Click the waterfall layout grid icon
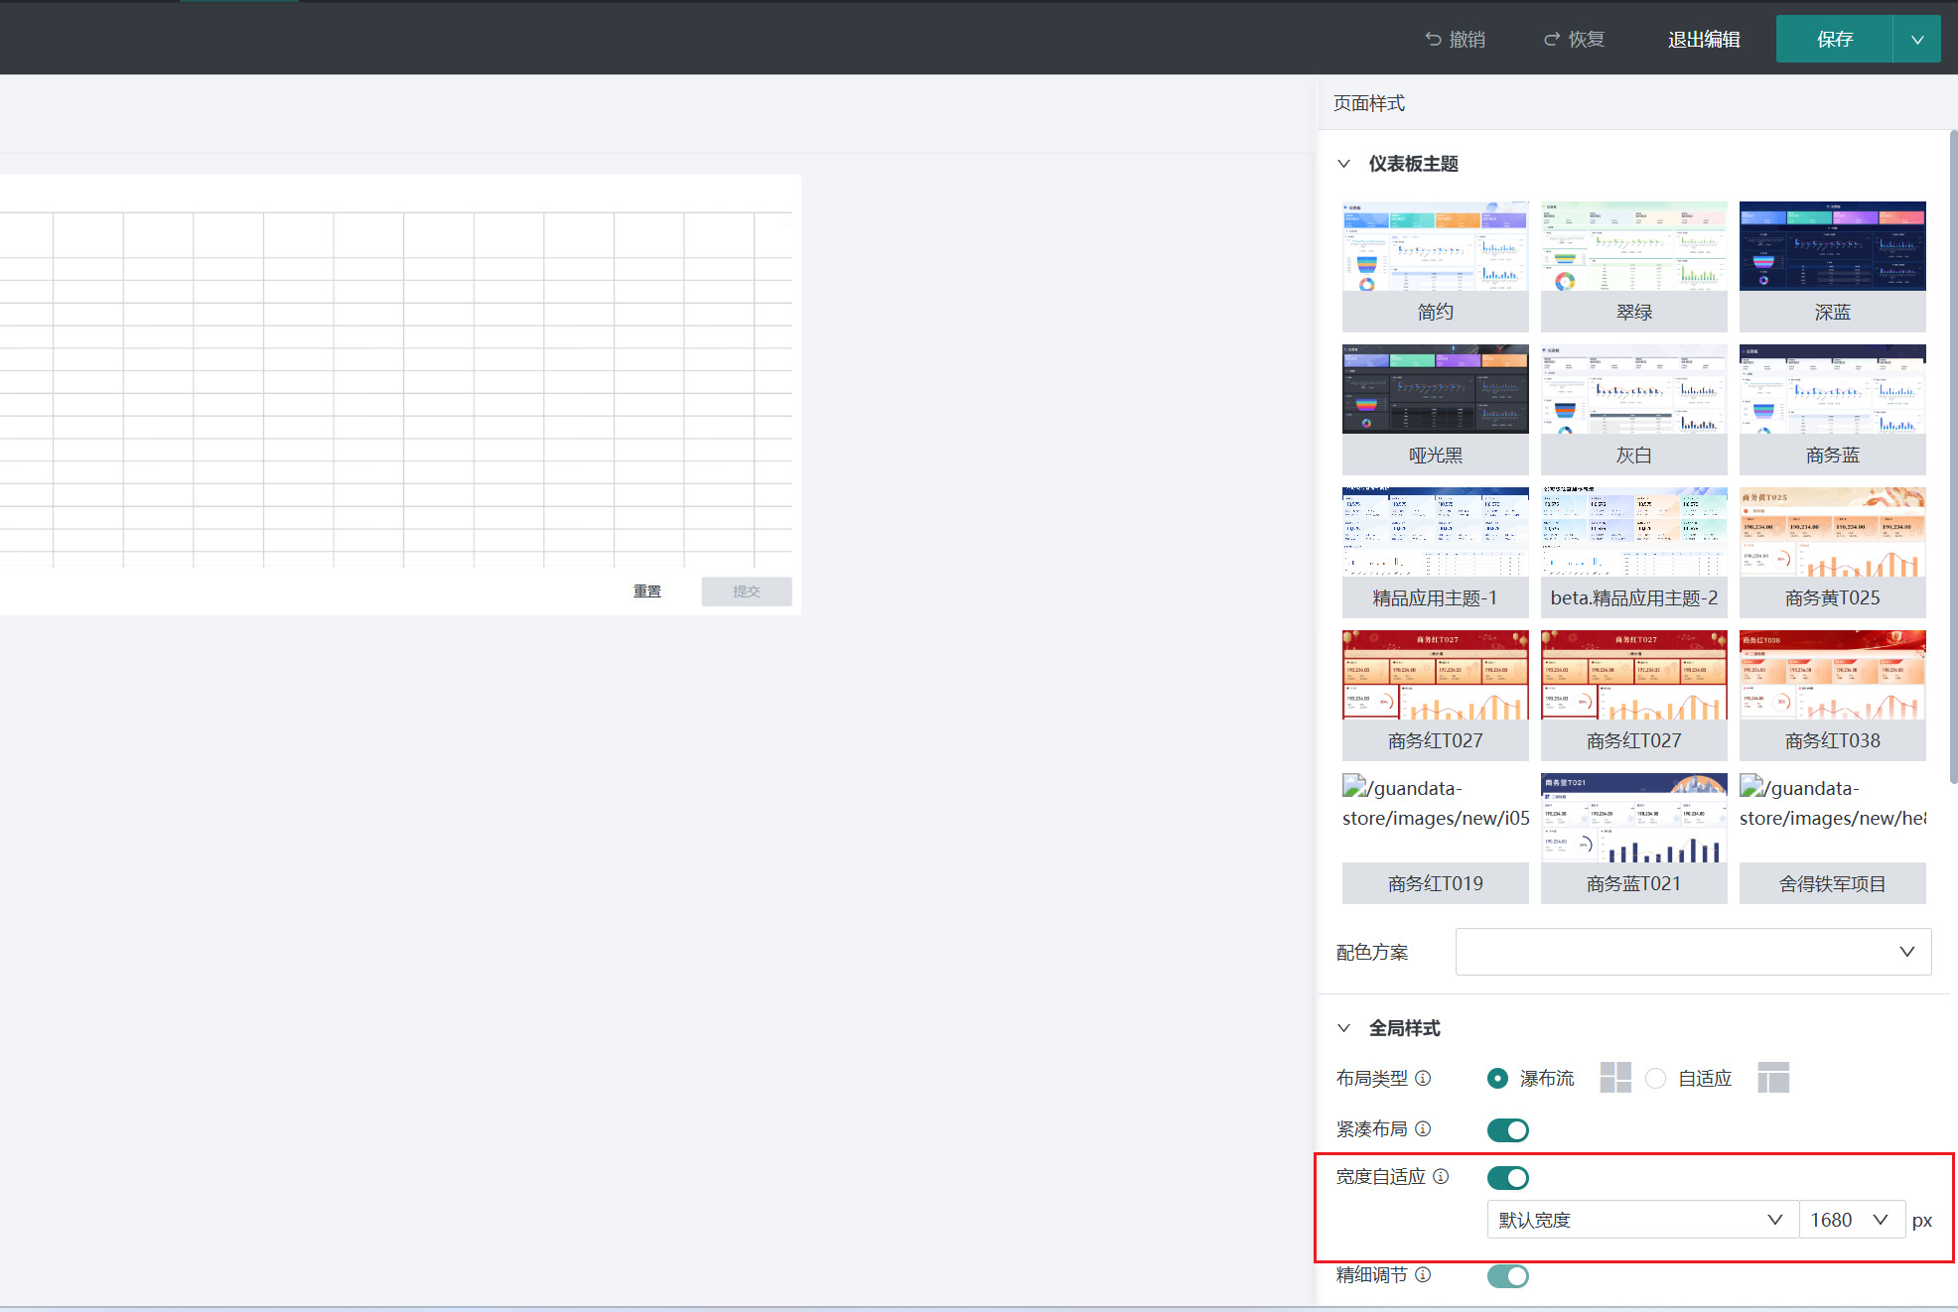The width and height of the screenshot is (1958, 1312). click(x=1615, y=1078)
